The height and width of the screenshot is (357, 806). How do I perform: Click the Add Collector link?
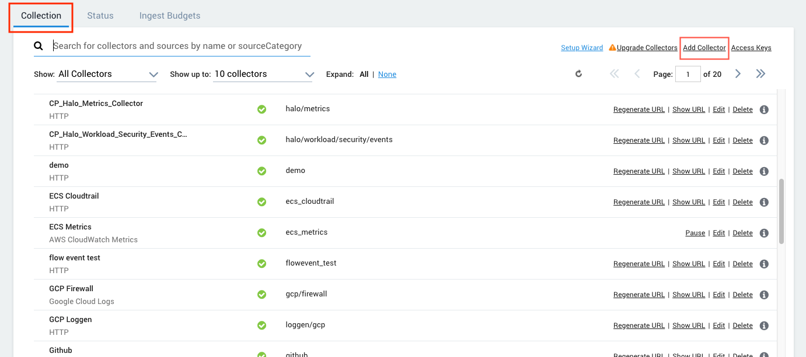point(704,48)
